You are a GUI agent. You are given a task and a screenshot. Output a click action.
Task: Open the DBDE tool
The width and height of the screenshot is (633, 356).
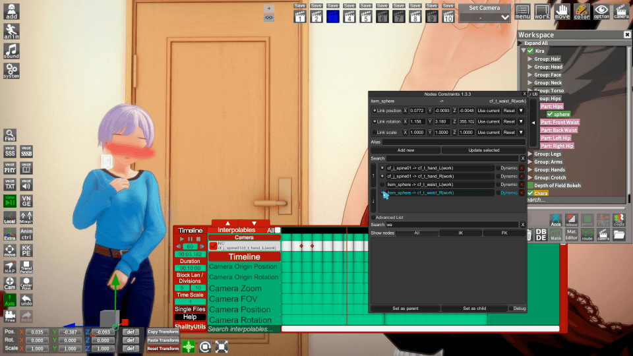541,235
